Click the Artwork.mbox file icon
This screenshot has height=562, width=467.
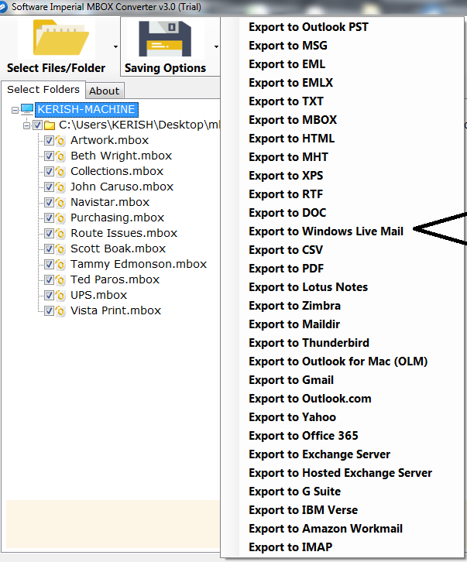(x=60, y=141)
